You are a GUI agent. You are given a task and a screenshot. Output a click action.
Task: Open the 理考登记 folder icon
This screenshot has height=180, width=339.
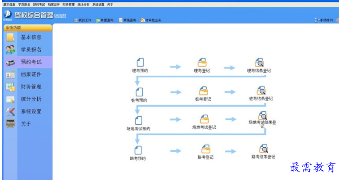202,62
